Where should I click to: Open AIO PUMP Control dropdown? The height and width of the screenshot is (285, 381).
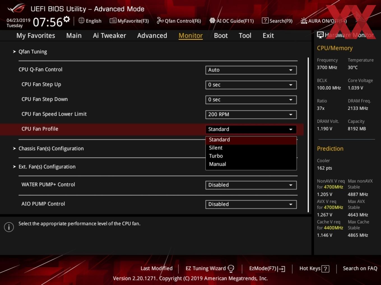251,204
